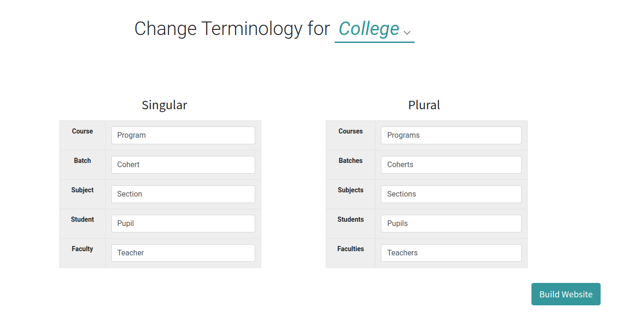Click the Students row label in Plural table
Screen dimensions: 638x331
[351, 219]
